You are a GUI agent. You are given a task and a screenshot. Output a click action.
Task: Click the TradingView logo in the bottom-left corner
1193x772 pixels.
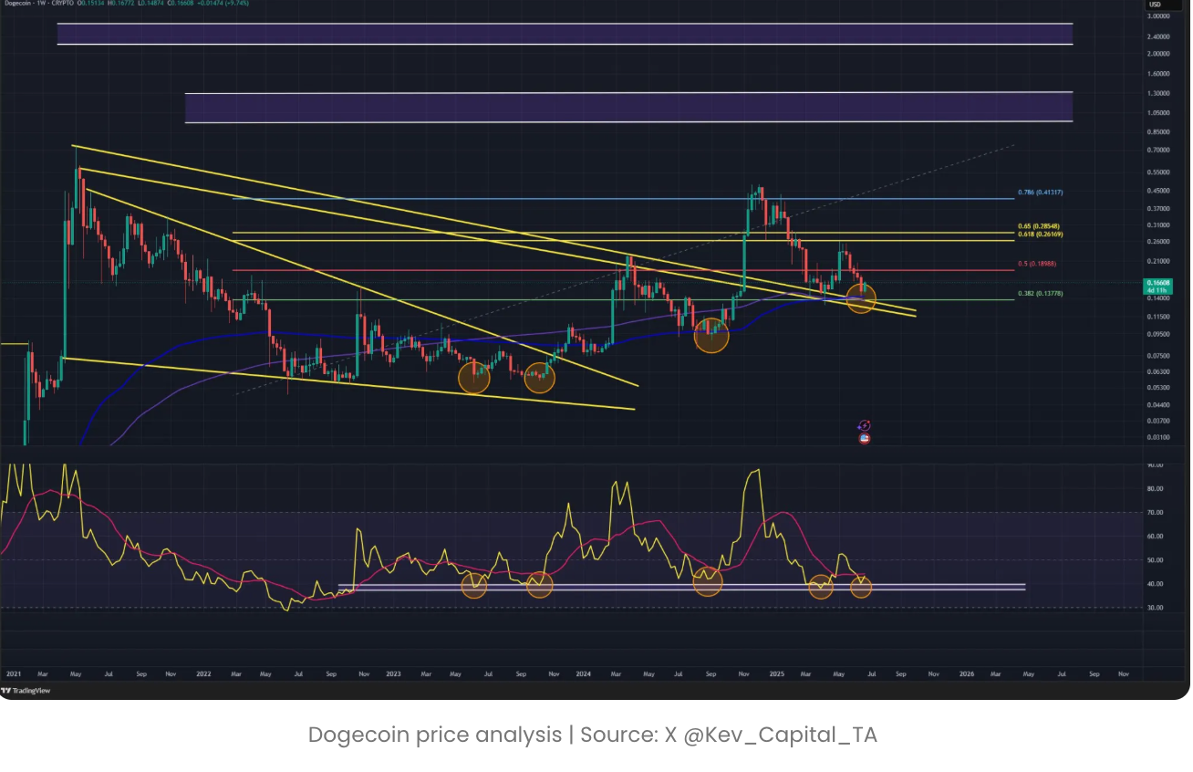26,691
